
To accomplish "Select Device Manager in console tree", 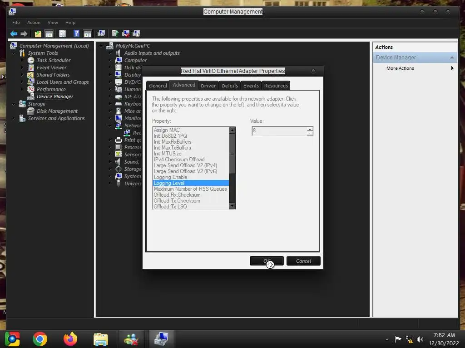I will [x=55, y=97].
